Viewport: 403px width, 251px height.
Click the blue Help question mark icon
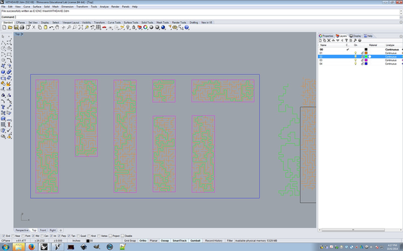(187, 27)
